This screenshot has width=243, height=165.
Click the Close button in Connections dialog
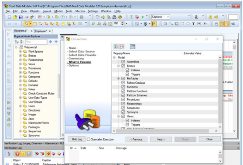click(209, 139)
